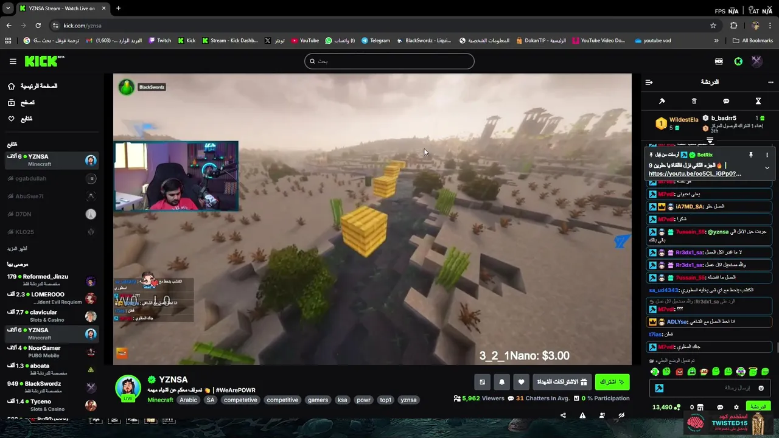Select the competitive tag

282,400
